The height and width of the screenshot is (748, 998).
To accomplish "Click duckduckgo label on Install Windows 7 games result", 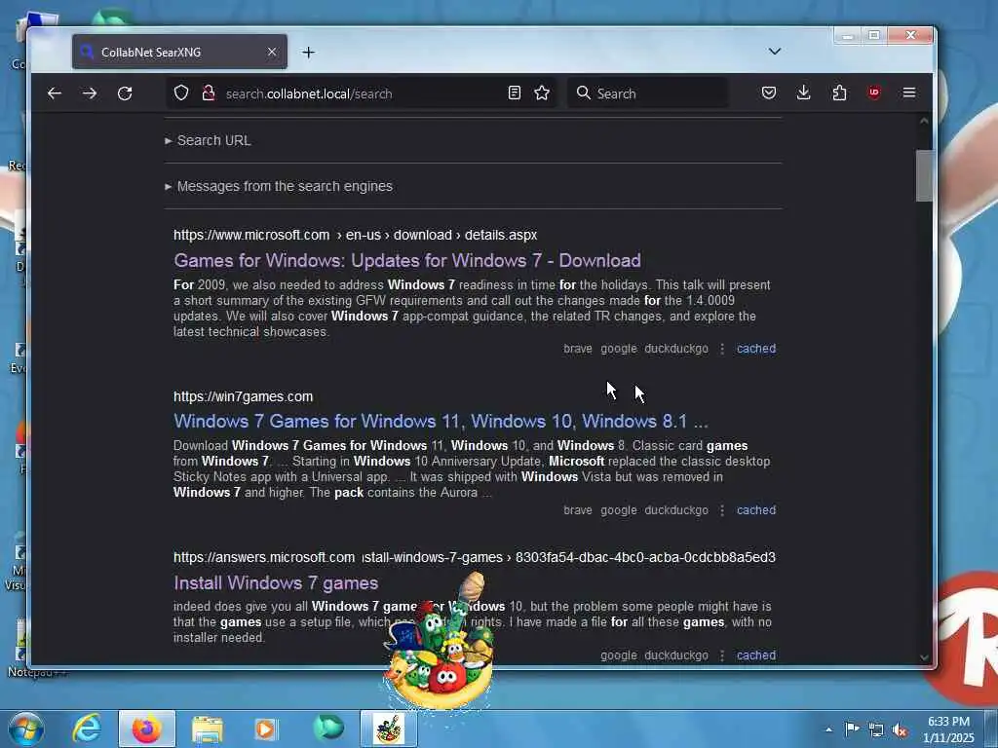I will (x=676, y=655).
